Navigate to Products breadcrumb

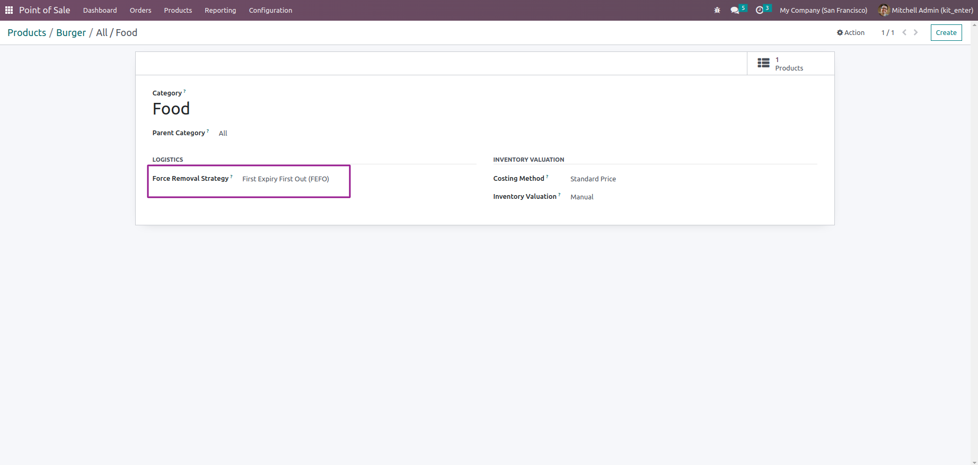27,32
